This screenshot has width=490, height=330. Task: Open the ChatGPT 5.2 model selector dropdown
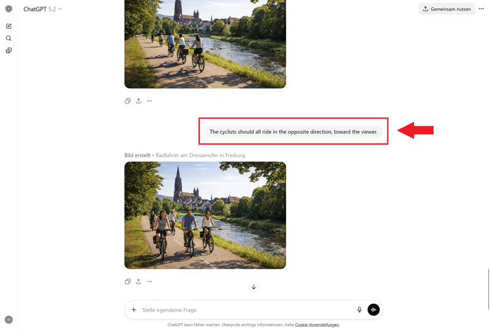(x=43, y=9)
